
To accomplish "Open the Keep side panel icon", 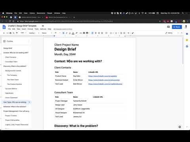I will pyautogui.click(x=187, y=40).
